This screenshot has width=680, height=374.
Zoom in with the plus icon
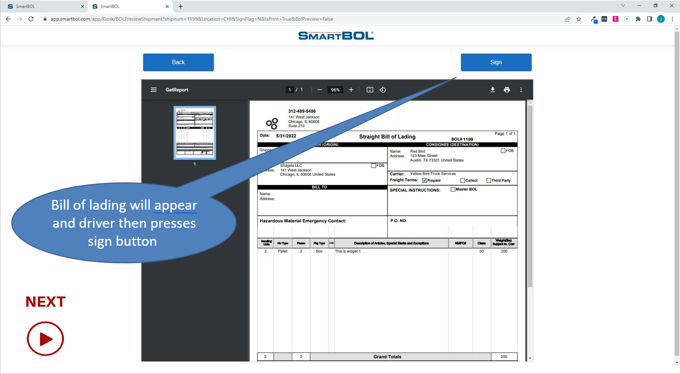351,90
